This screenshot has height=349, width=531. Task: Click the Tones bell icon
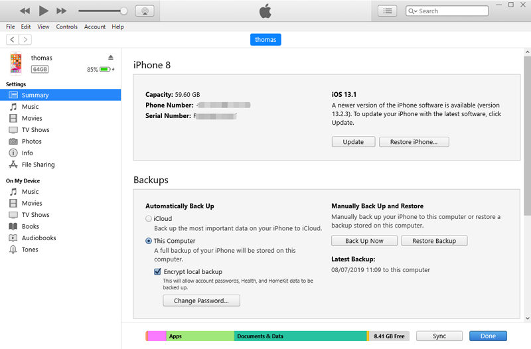coord(13,249)
